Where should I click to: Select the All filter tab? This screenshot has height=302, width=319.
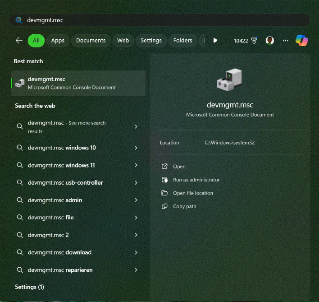tap(36, 40)
